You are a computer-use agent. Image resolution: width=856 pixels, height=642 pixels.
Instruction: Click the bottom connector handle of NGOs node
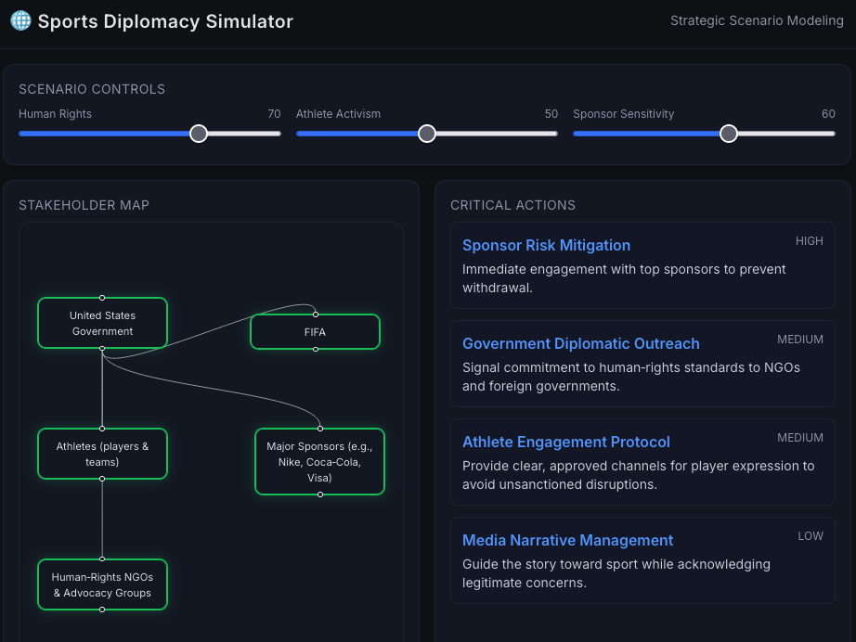click(102, 610)
